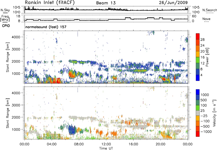Click the "Nave" legend label
This screenshot has height=150, width=217.
[x=206, y=19]
